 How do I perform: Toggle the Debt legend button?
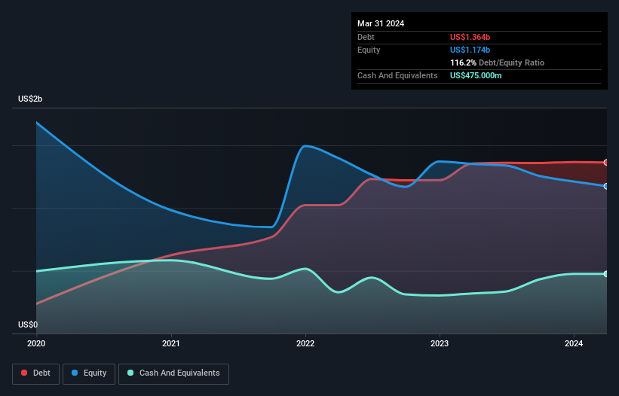(x=36, y=373)
